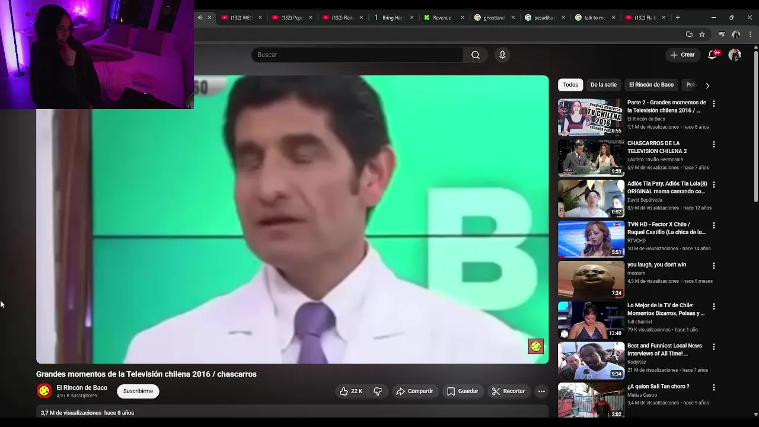Open thumbnail of TVN HD Factor X video

point(591,239)
